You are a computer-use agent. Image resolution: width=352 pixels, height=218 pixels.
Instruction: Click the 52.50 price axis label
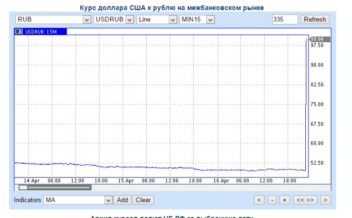point(317,163)
